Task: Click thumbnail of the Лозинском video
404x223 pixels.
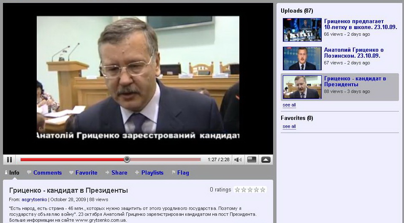Action: click(302, 58)
